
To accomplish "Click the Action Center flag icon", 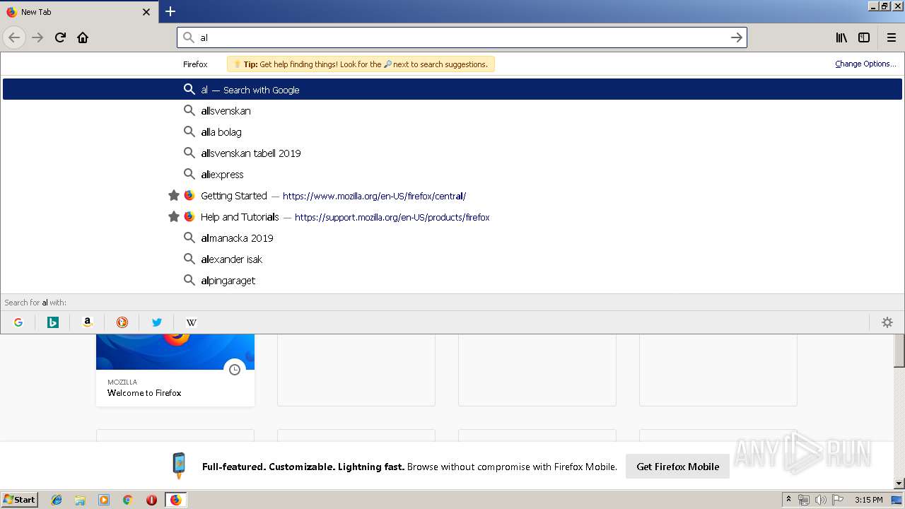I will pyautogui.click(x=838, y=500).
